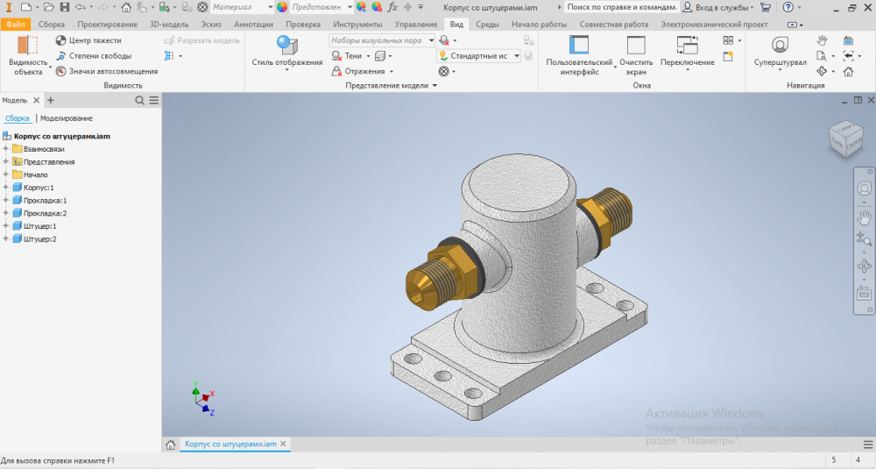
Task: Click the Центр тяжести icon
Action: click(x=61, y=40)
